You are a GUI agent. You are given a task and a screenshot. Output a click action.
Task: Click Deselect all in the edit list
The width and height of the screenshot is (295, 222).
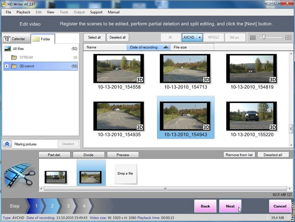coord(273,155)
